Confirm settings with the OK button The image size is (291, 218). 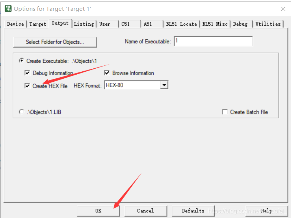(98, 211)
